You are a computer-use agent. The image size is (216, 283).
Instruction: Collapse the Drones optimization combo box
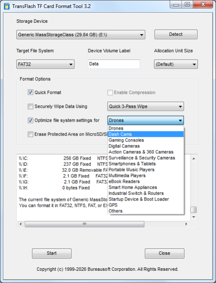point(146,120)
